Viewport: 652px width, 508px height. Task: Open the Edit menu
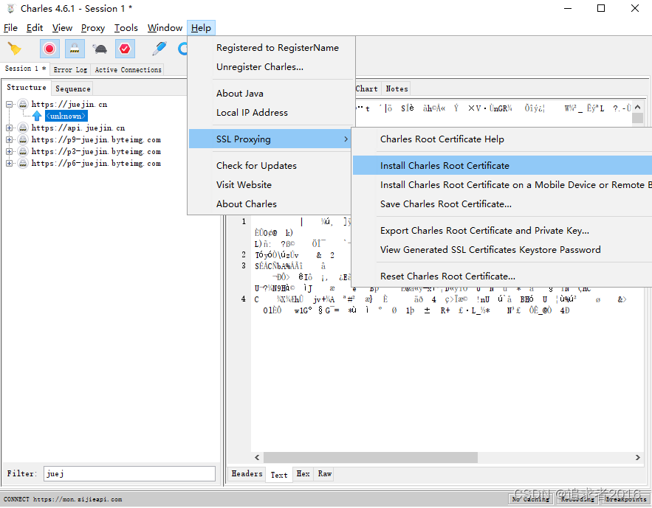pyautogui.click(x=35, y=28)
